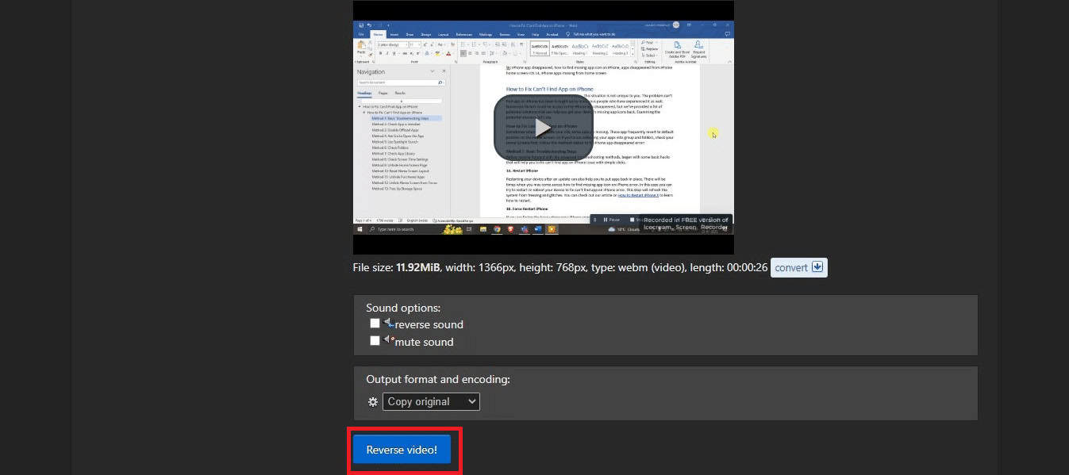Click the Center alignment icon in the Paragraph group
Screen dimensions: 1069x475
[469, 52]
